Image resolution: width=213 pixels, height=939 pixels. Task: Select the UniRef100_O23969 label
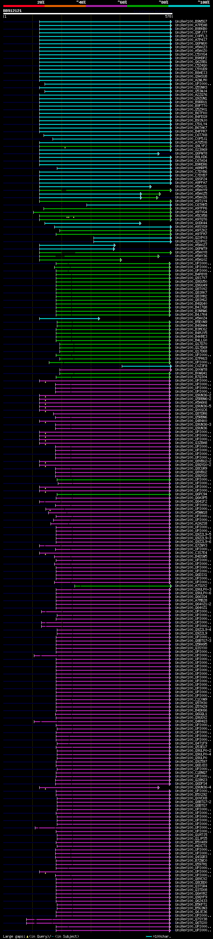[191, 150]
